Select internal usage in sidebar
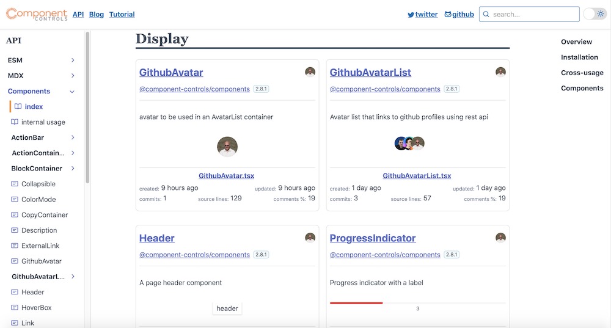This screenshot has width=611, height=328. tap(43, 122)
